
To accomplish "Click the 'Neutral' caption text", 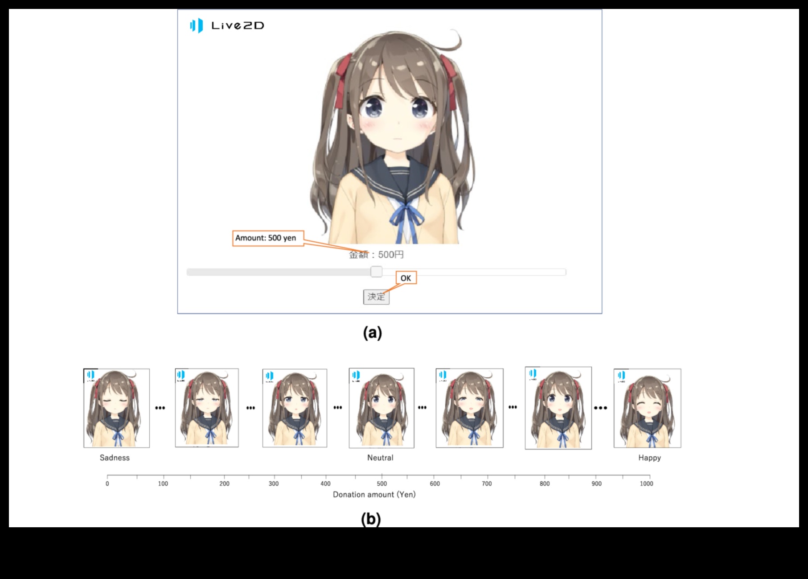I will pos(380,458).
